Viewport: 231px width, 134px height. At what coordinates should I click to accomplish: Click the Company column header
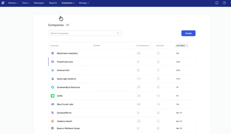click(x=55, y=46)
